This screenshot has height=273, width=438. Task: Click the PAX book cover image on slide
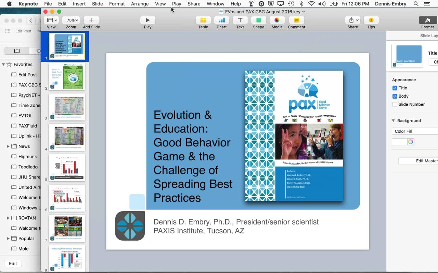294,136
